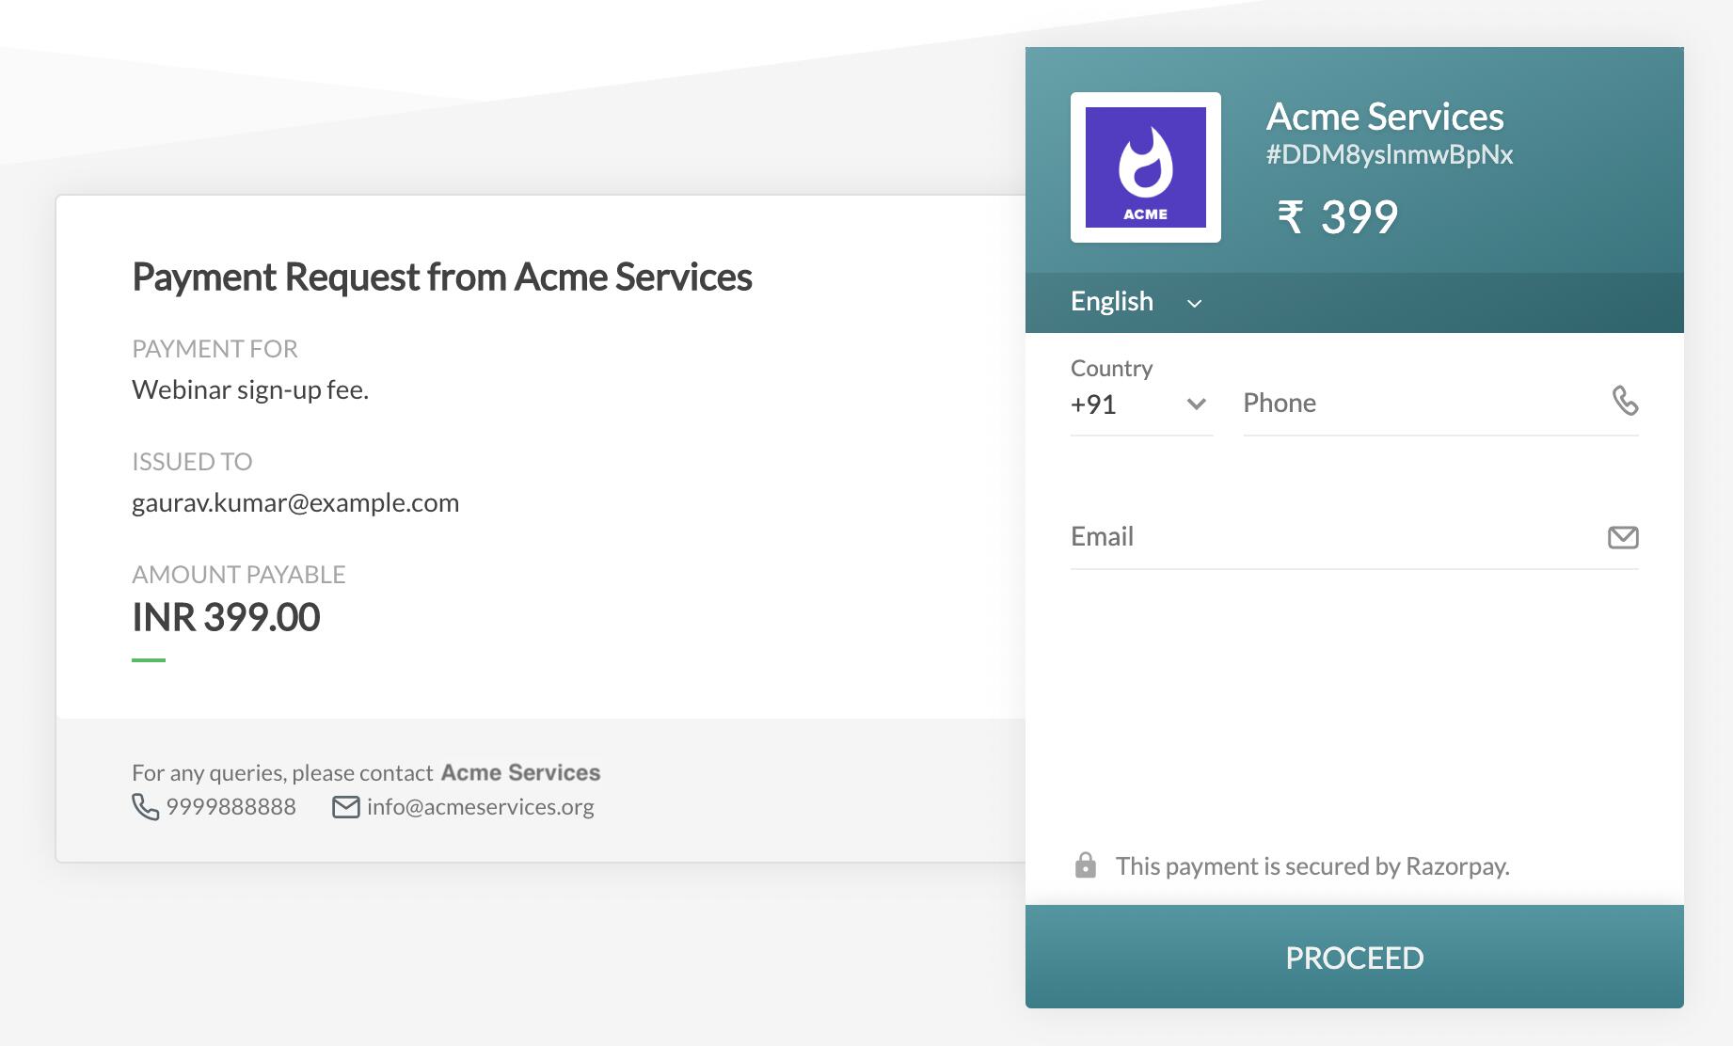Click the envelope icon in Email field
1733x1046 pixels.
pyautogui.click(x=1623, y=537)
